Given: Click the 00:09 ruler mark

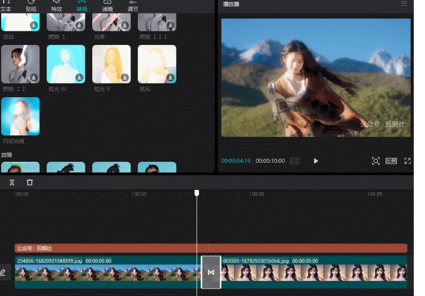Looking at the screenshot, I should 375,194.
